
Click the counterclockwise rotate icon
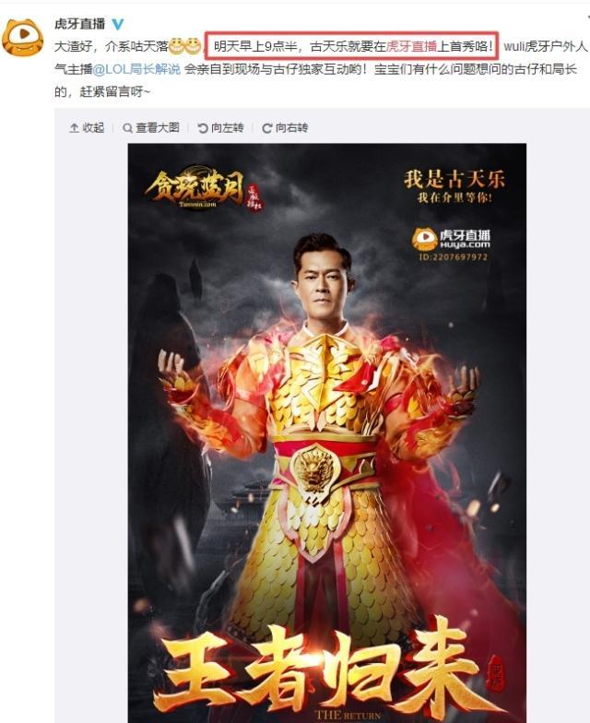click(203, 128)
